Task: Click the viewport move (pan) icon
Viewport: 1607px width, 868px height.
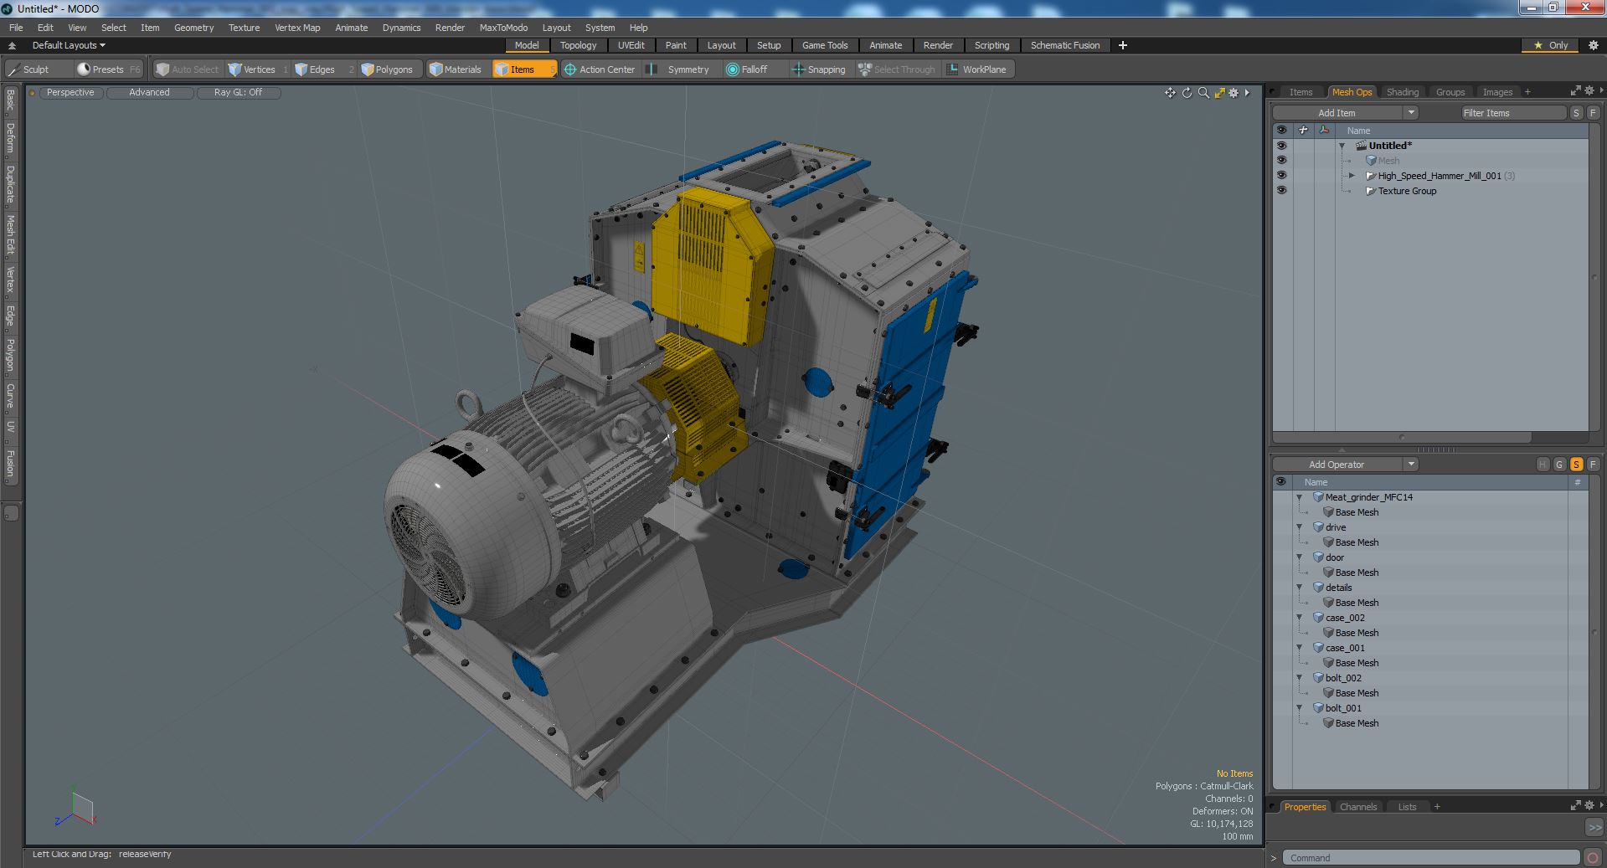Action: pyautogui.click(x=1170, y=93)
